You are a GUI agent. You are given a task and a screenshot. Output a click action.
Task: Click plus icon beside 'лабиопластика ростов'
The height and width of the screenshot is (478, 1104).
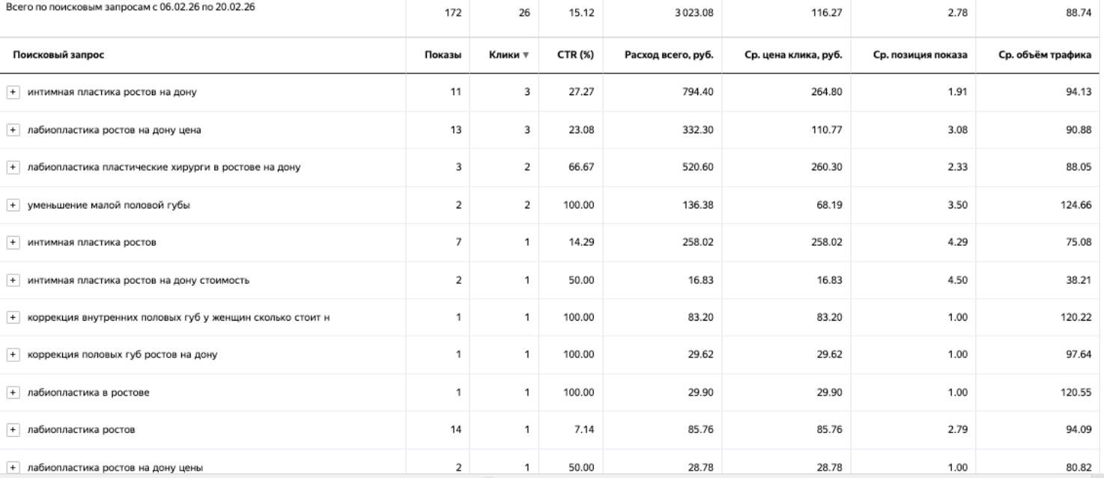(x=12, y=430)
